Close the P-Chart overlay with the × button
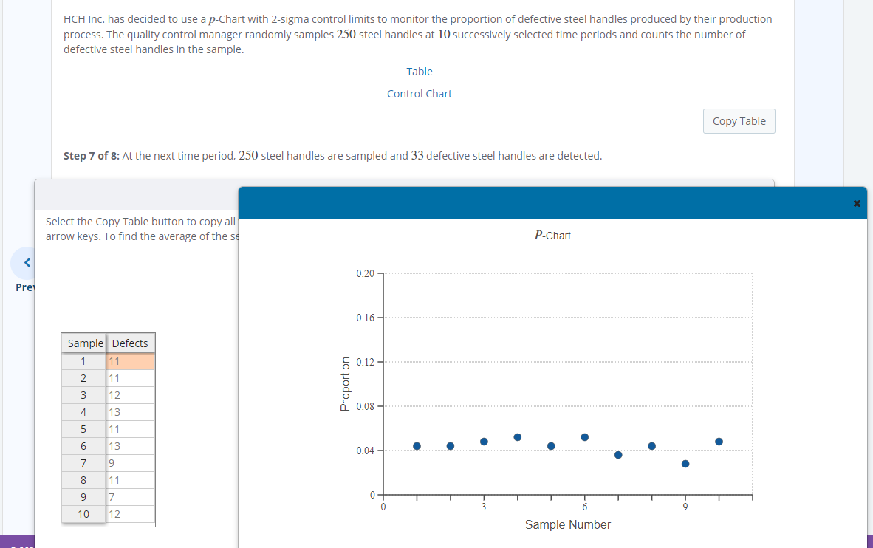 (x=856, y=202)
